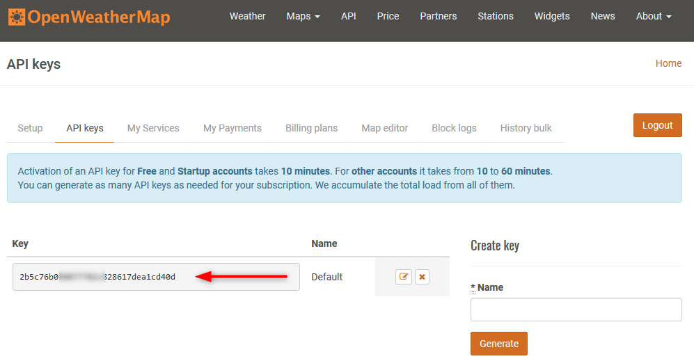The width and height of the screenshot is (694, 361).
Task: Open the Weather navigation link
Action: [x=247, y=17]
